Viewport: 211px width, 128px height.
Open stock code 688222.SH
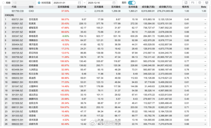pos(17,124)
